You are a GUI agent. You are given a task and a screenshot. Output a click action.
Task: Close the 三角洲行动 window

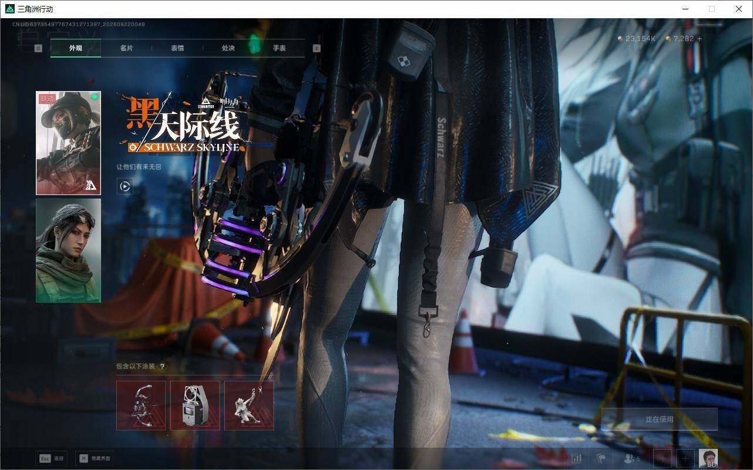pyautogui.click(x=739, y=9)
